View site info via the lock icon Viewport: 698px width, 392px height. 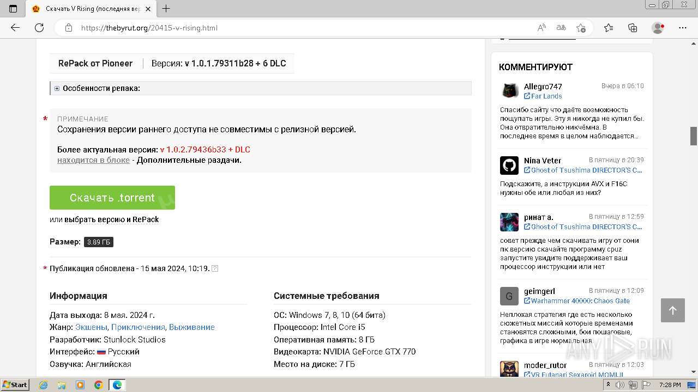coord(69,28)
